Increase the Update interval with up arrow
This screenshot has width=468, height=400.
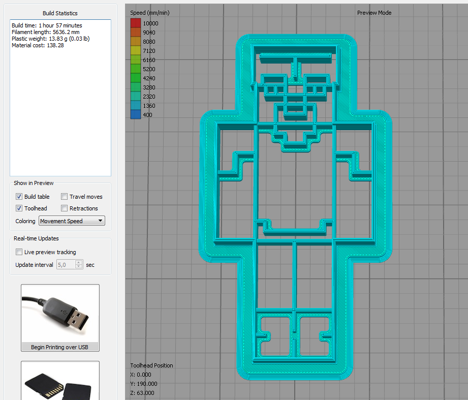tap(79, 262)
